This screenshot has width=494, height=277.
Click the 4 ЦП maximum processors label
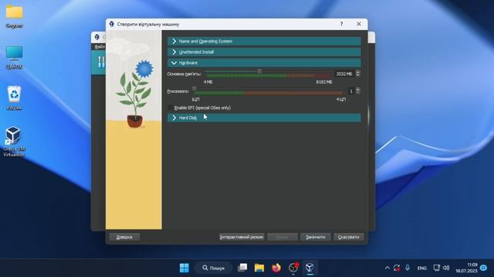tap(341, 99)
